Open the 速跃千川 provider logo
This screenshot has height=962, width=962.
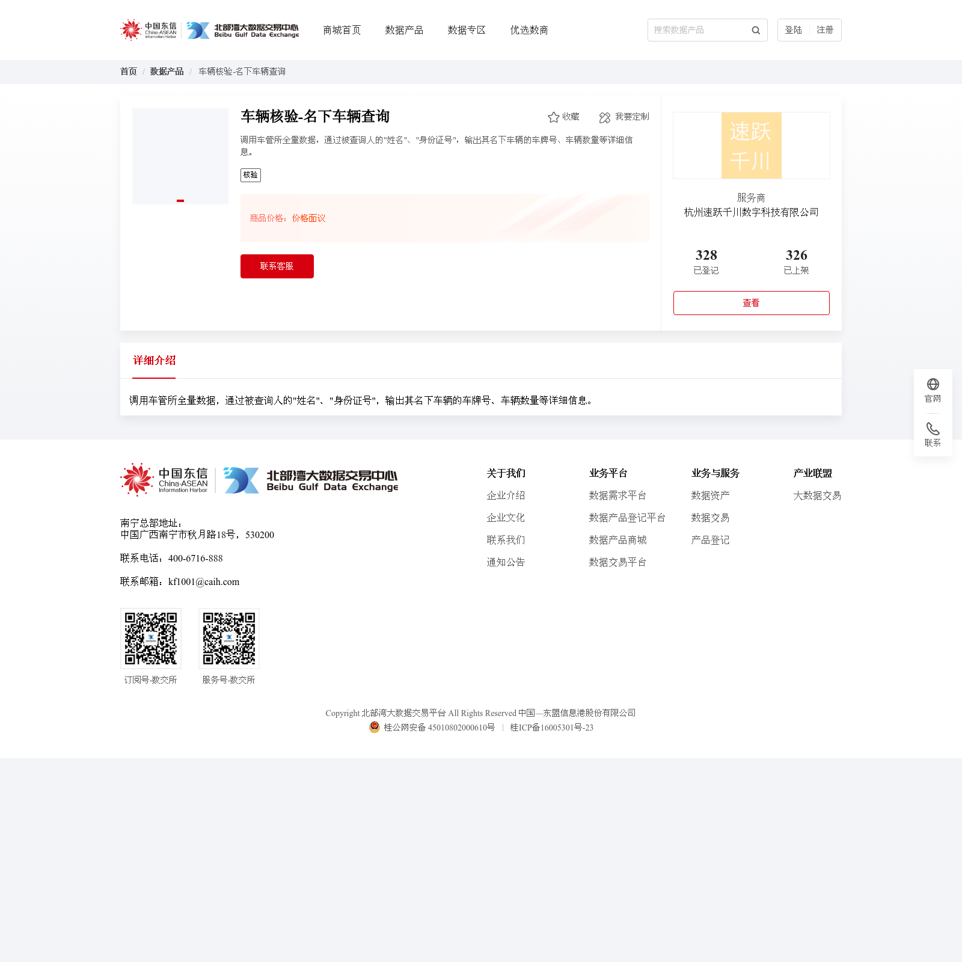coord(752,146)
